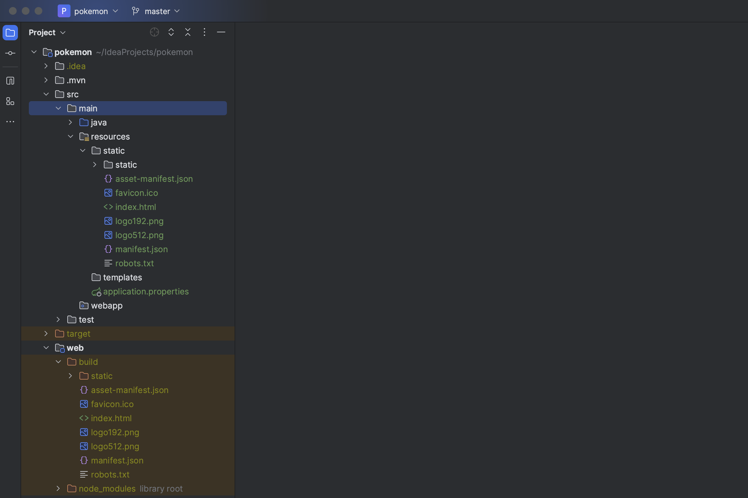Select application.properties file

coord(146,292)
